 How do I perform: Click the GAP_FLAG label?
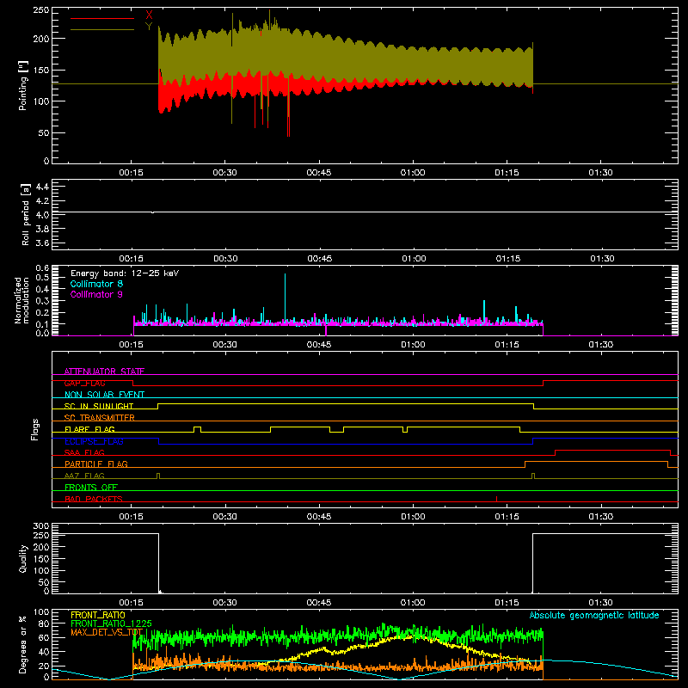click(x=84, y=383)
